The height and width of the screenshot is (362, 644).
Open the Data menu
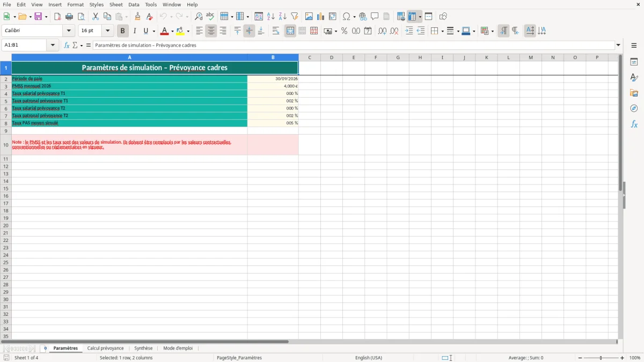(134, 4)
